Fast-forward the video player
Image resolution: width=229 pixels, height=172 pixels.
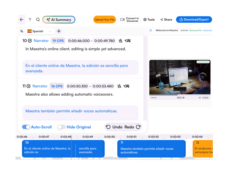tap(183, 98)
